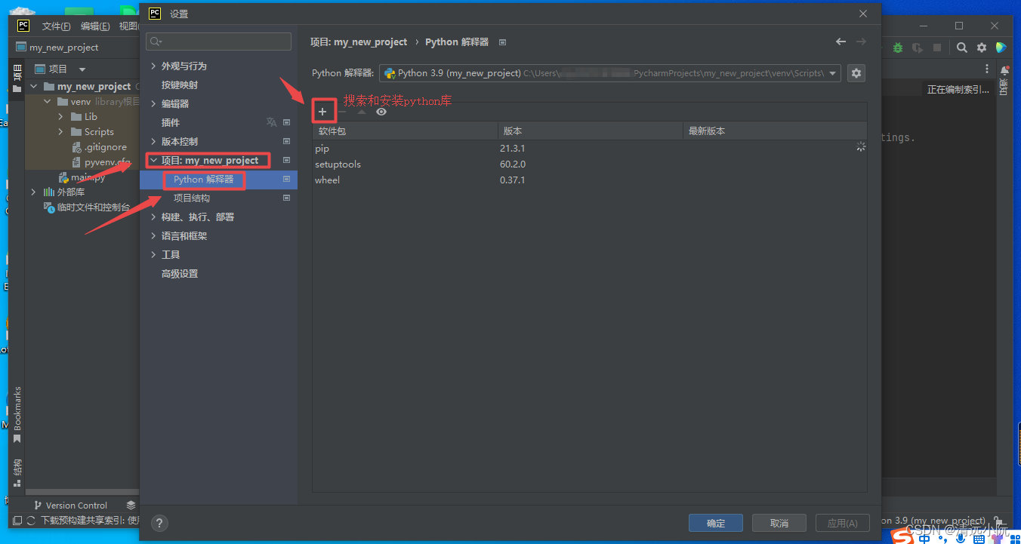Select 插件 in the settings list
This screenshot has width=1021, height=544.
(171, 123)
